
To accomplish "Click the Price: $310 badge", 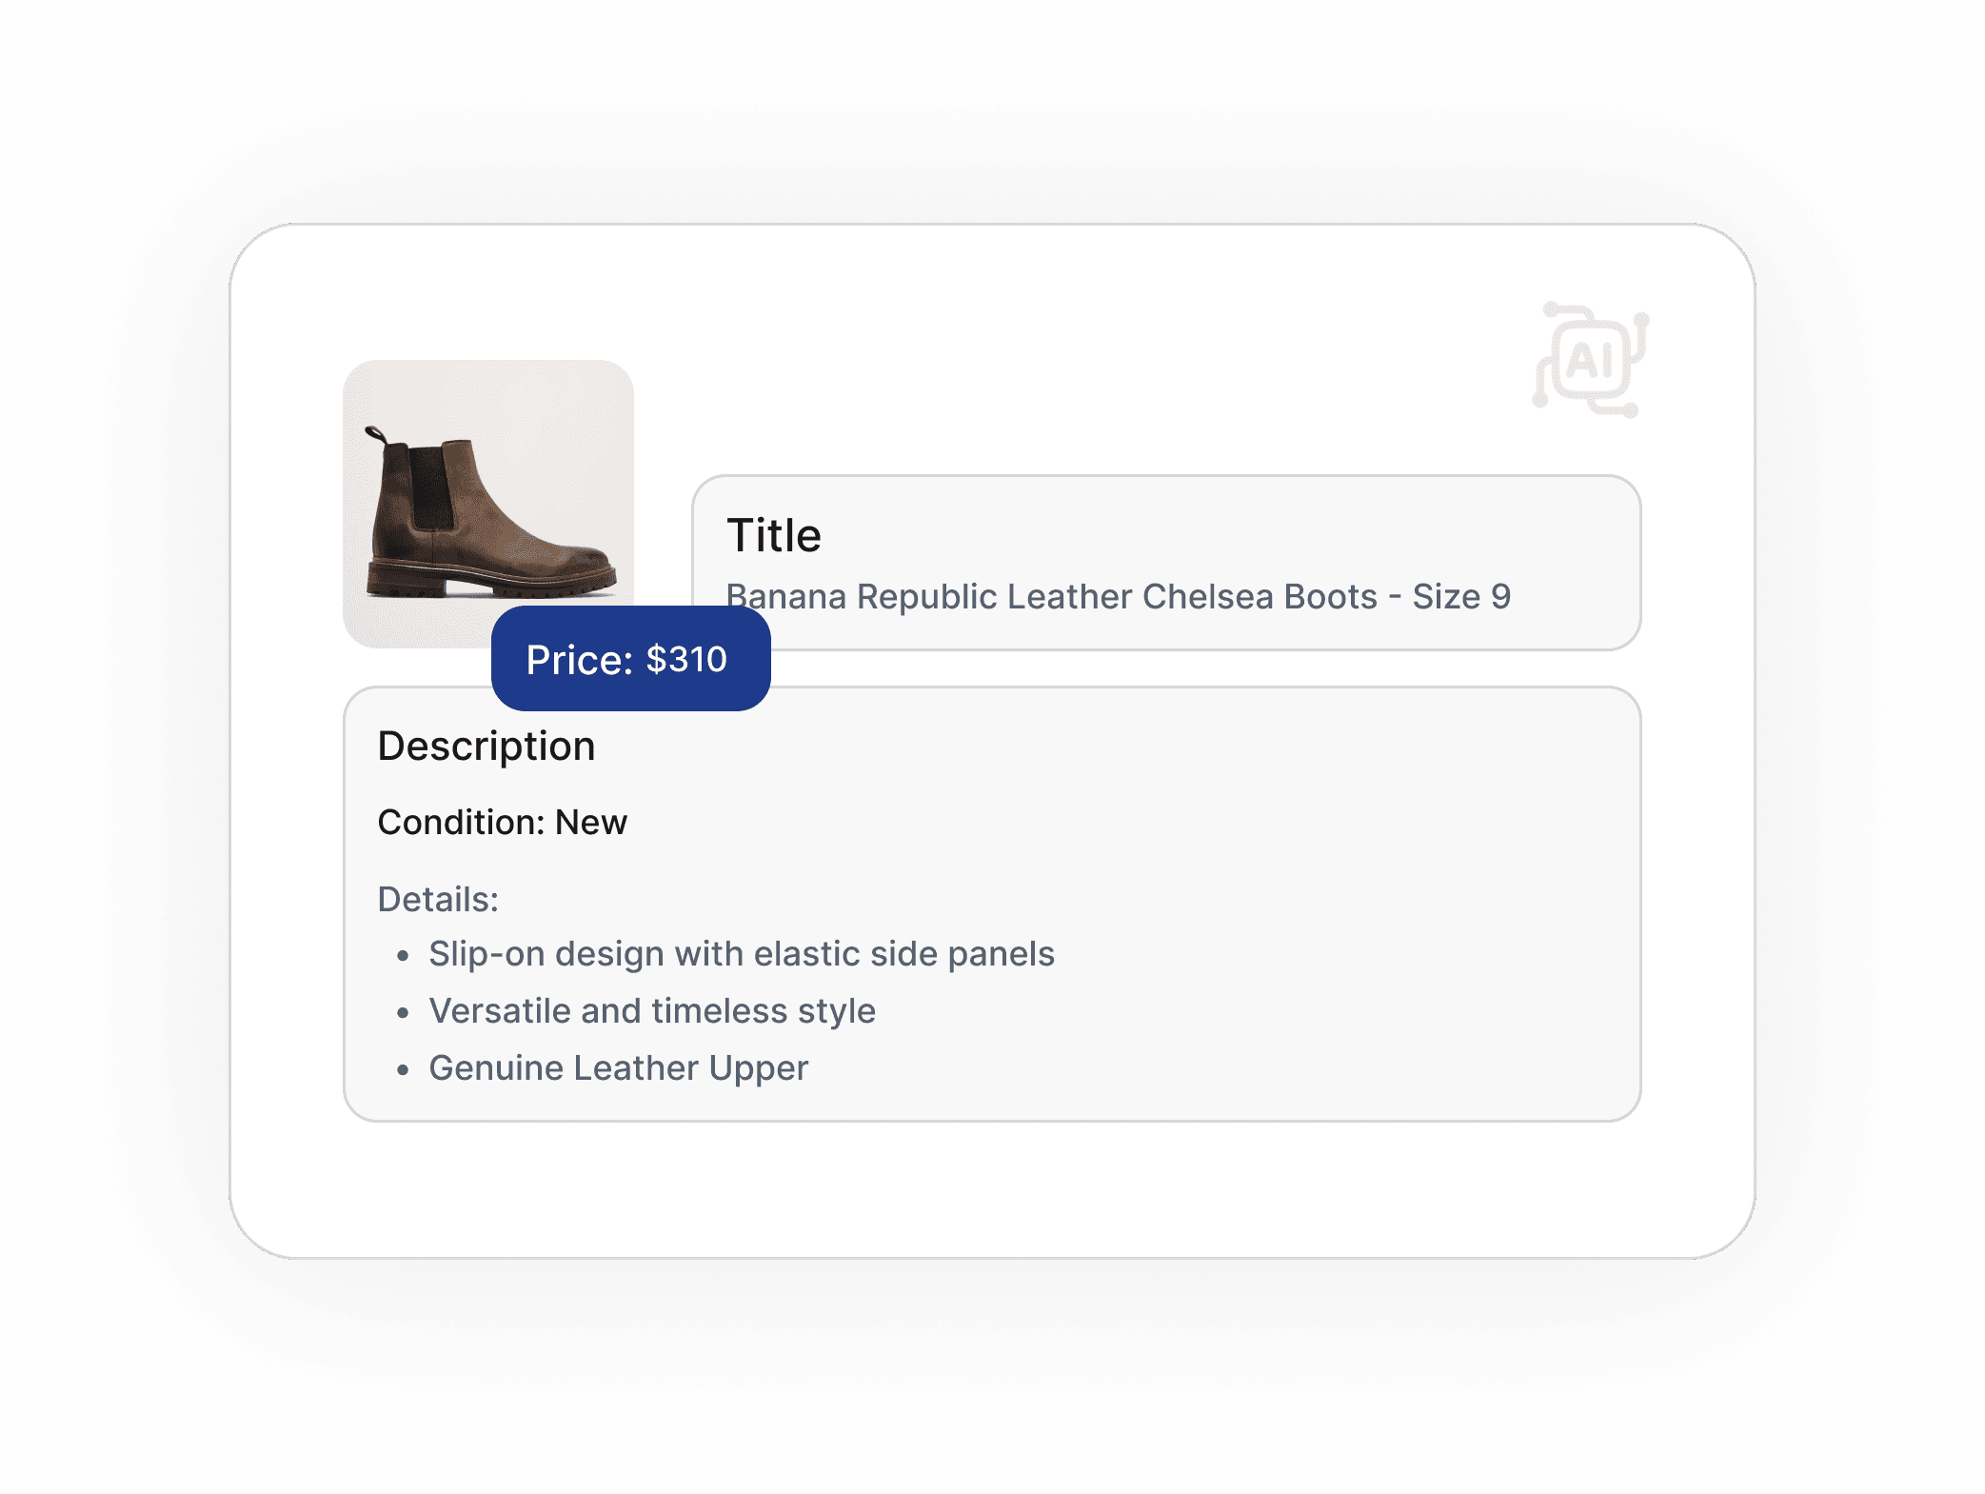I will coord(630,659).
